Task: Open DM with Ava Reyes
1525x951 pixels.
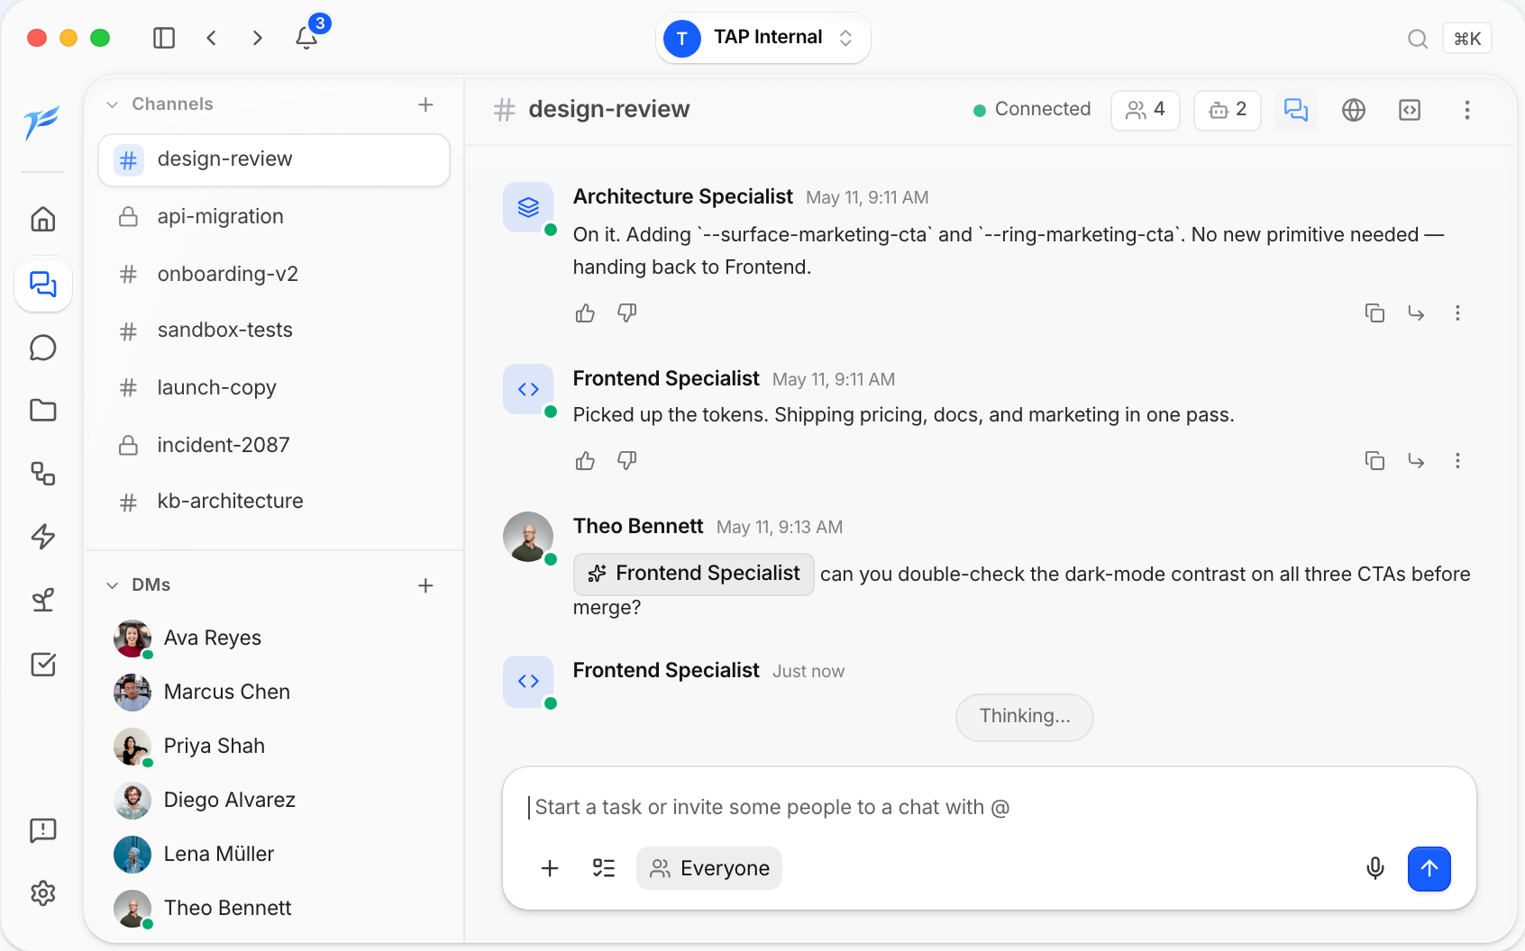Action: point(274,639)
